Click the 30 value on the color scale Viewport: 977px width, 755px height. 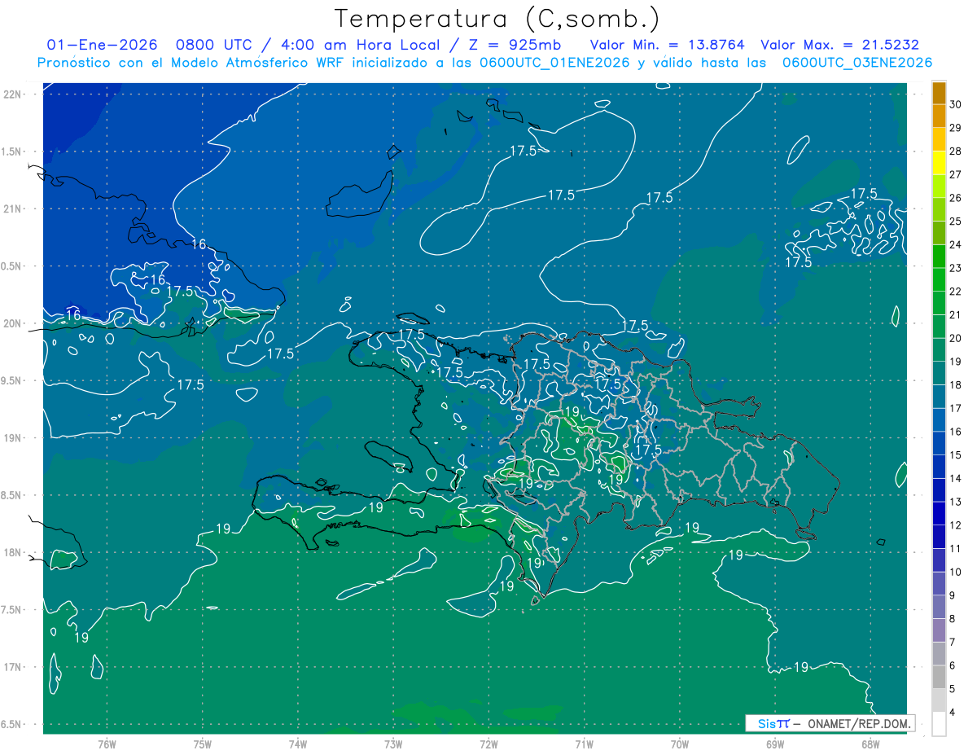click(956, 104)
